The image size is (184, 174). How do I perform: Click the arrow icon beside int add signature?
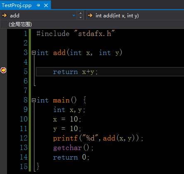[x=90, y=15]
